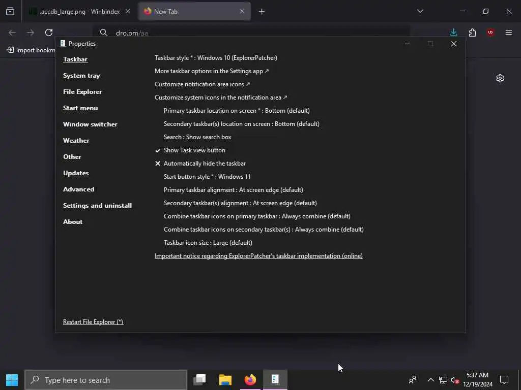521x390 pixels.
Task: Click the Type here to search box
Action: point(106,380)
